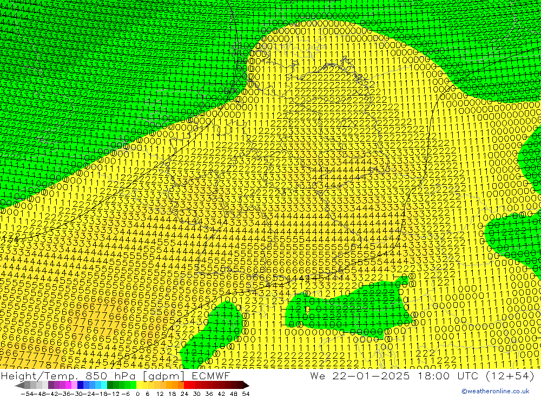Image resolution: width=541 pixels, height=396 pixels.
Task: Pick the darkest purple segment of the legend
Action: tap(51, 385)
